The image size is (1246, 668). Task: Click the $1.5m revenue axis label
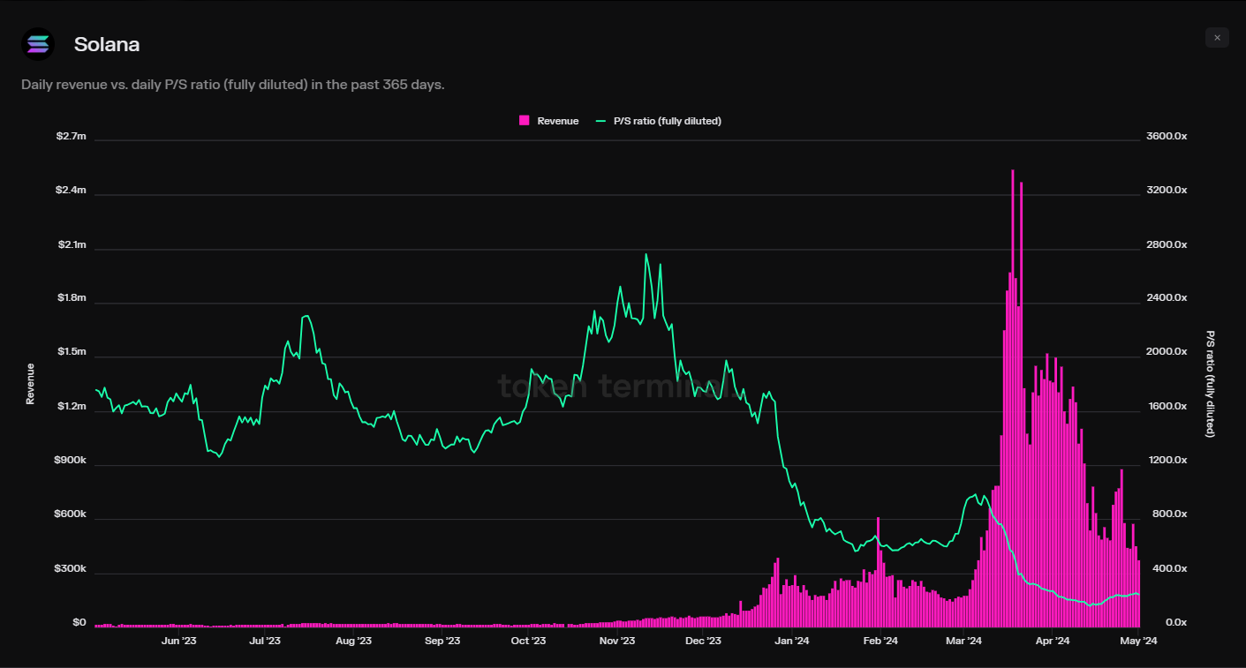(72, 352)
